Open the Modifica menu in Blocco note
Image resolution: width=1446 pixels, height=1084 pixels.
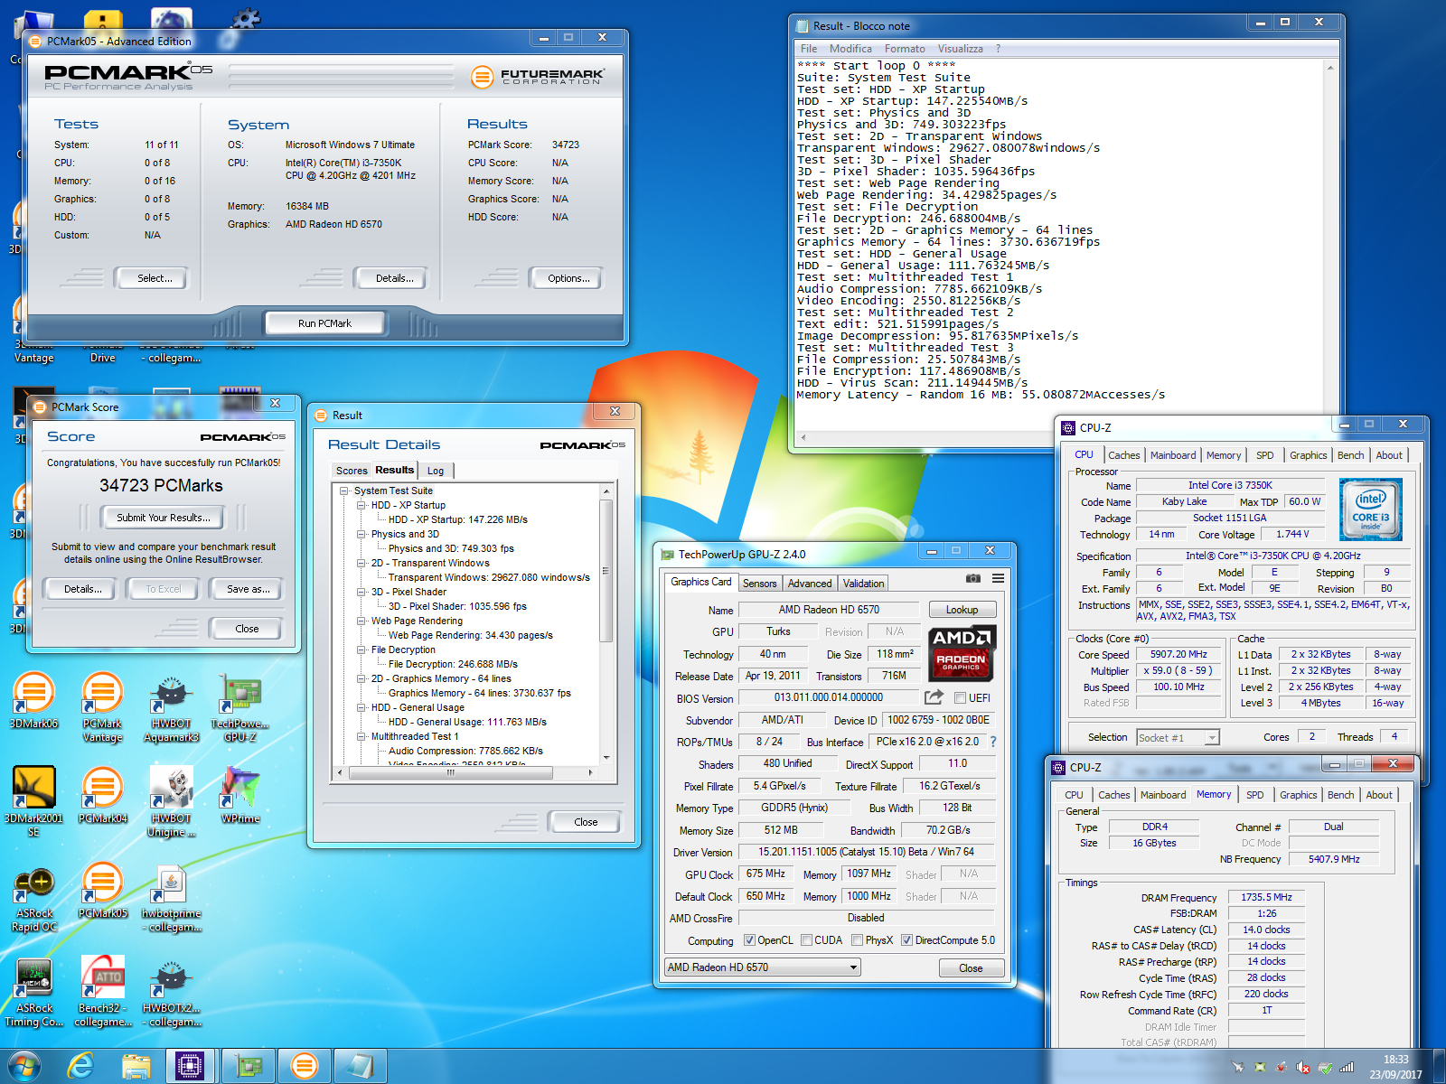(850, 49)
